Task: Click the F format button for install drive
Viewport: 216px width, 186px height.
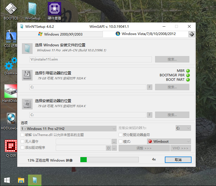Action: pyautogui.click(x=150, y=115)
